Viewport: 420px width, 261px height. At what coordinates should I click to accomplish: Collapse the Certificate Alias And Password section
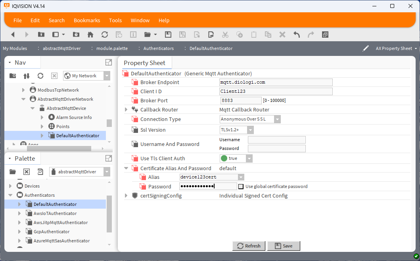click(x=126, y=168)
